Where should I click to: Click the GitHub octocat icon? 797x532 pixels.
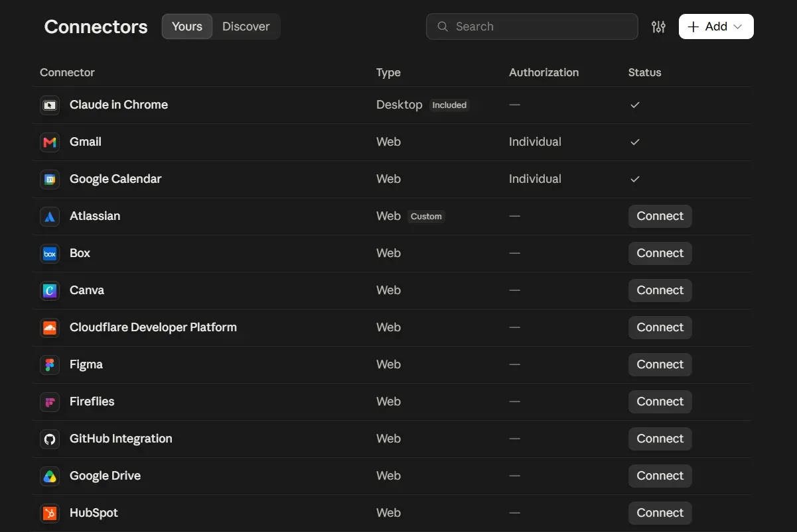click(50, 439)
